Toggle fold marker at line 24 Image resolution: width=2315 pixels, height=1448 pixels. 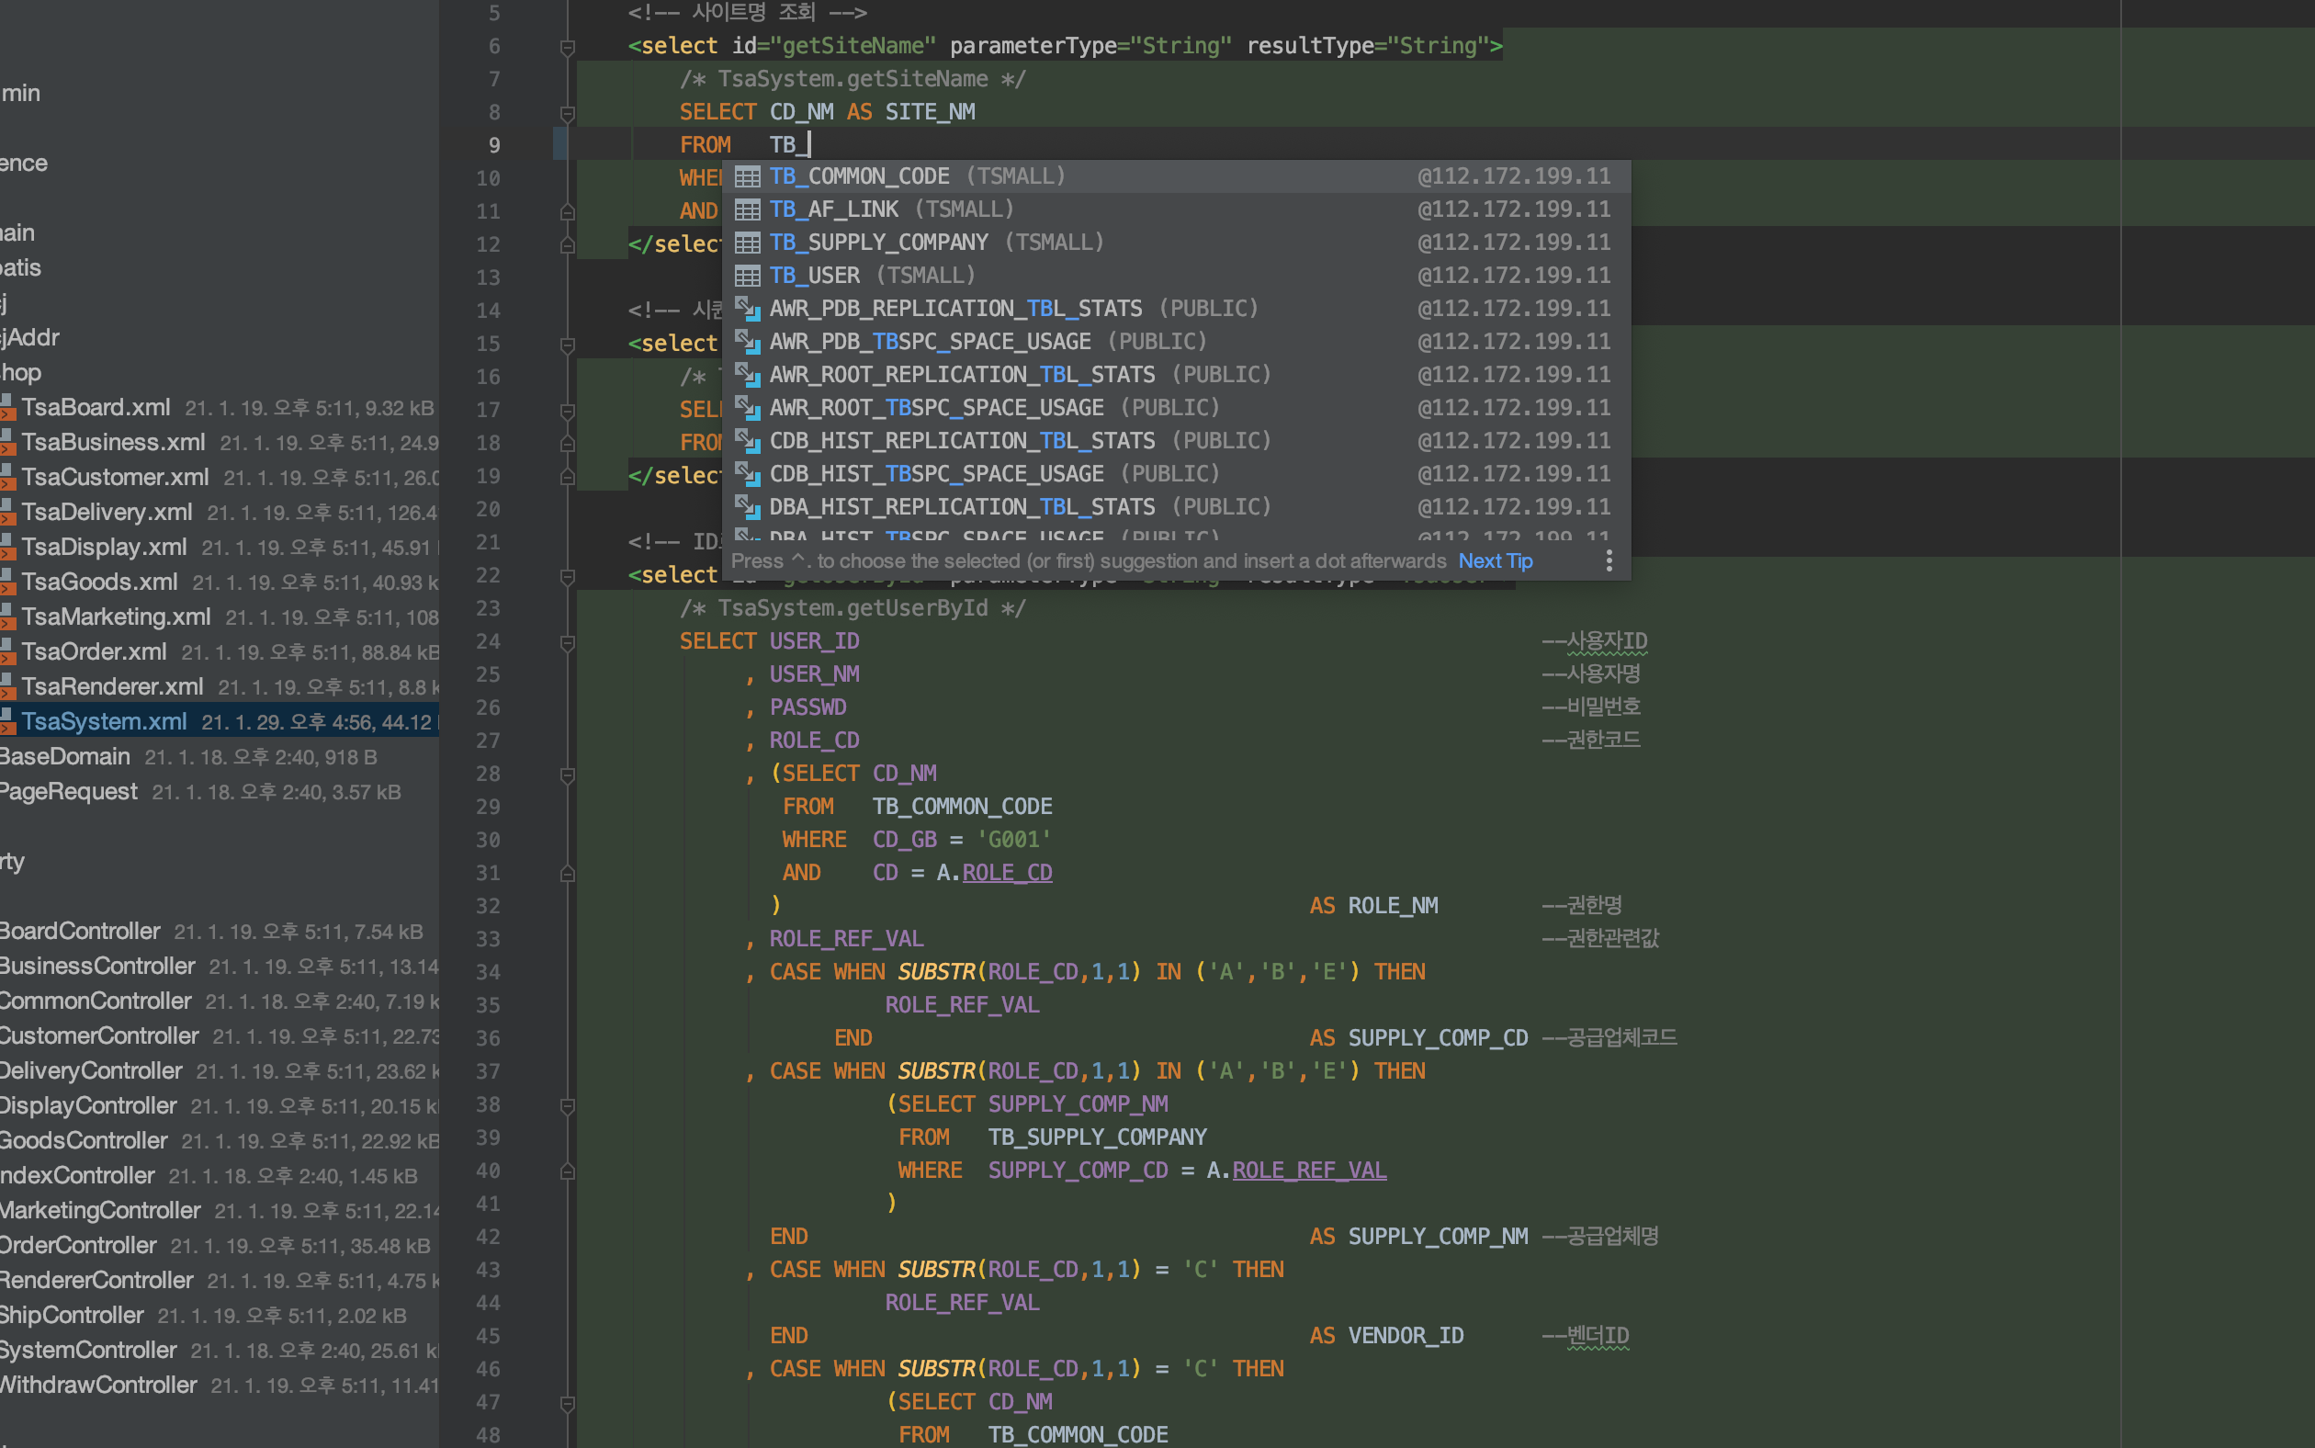[567, 642]
